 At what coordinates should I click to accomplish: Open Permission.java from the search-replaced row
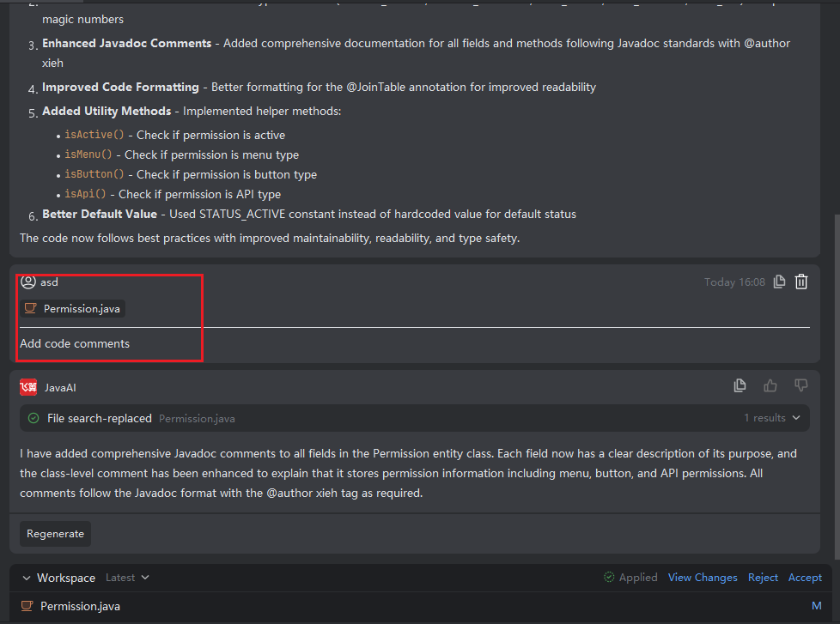point(197,419)
